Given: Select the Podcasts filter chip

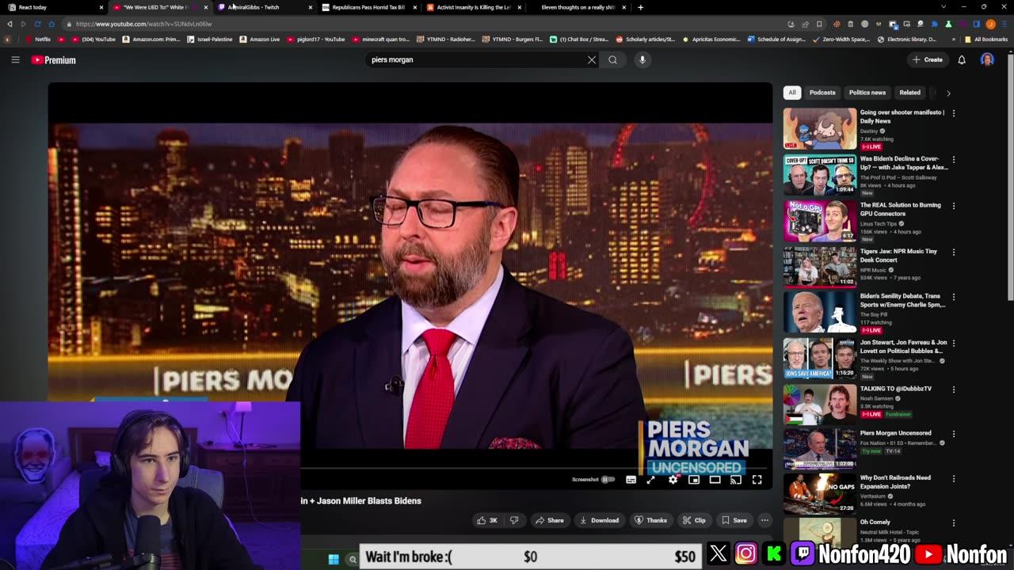Looking at the screenshot, I should pyautogui.click(x=822, y=93).
